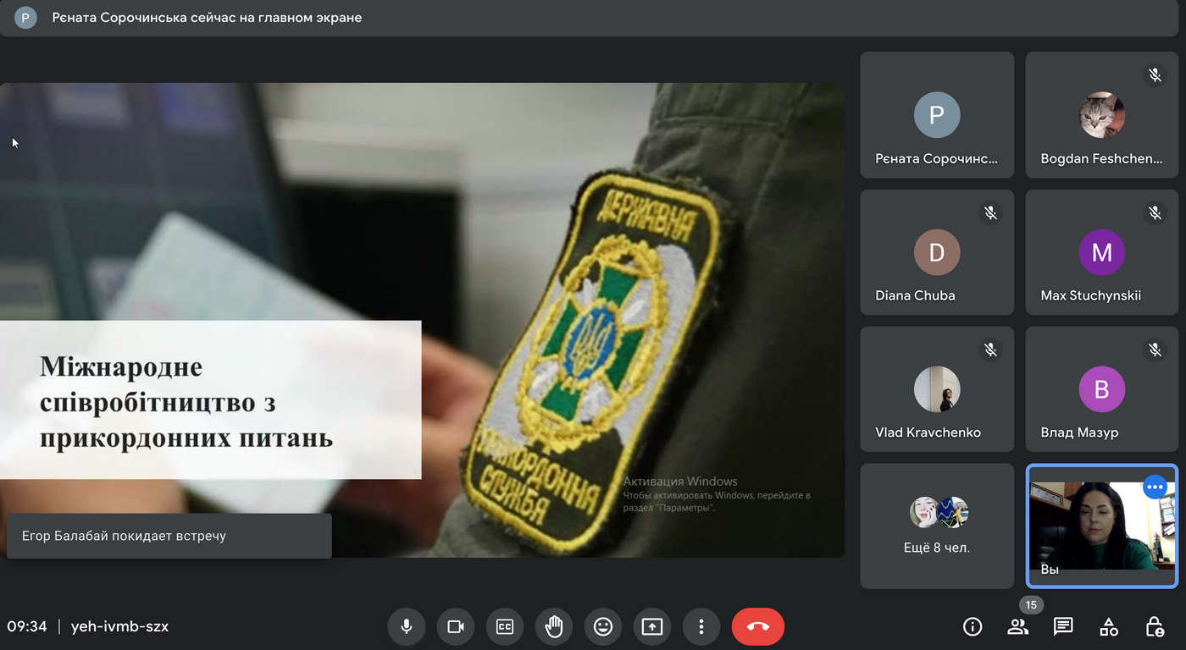Turn off the camera
1186x650 pixels.
[456, 626]
